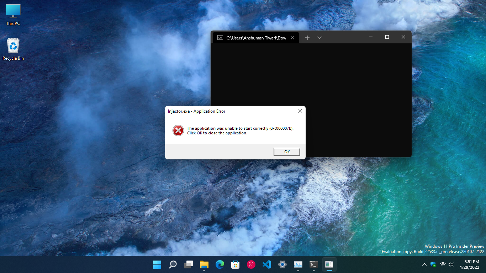Open Visual Studio Code from the taskbar
The width and height of the screenshot is (486, 273).
point(266,264)
